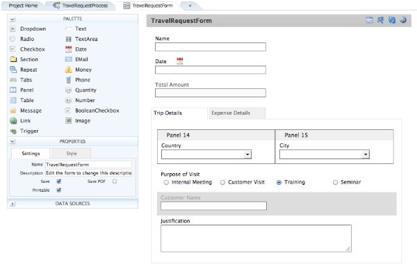
Task: Choose the Customer Visit radio option
Action: tap(222, 182)
